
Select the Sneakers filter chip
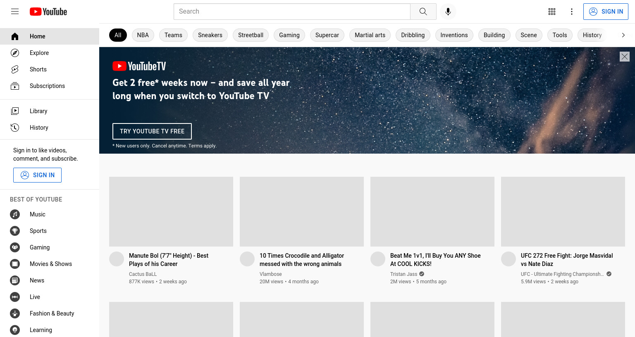tap(210, 35)
